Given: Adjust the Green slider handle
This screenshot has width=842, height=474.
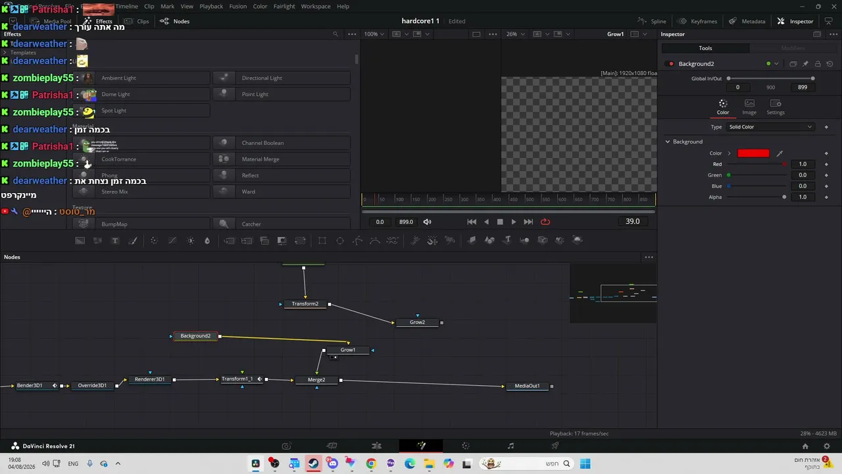Looking at the screenshot, I should click(729, 175).
